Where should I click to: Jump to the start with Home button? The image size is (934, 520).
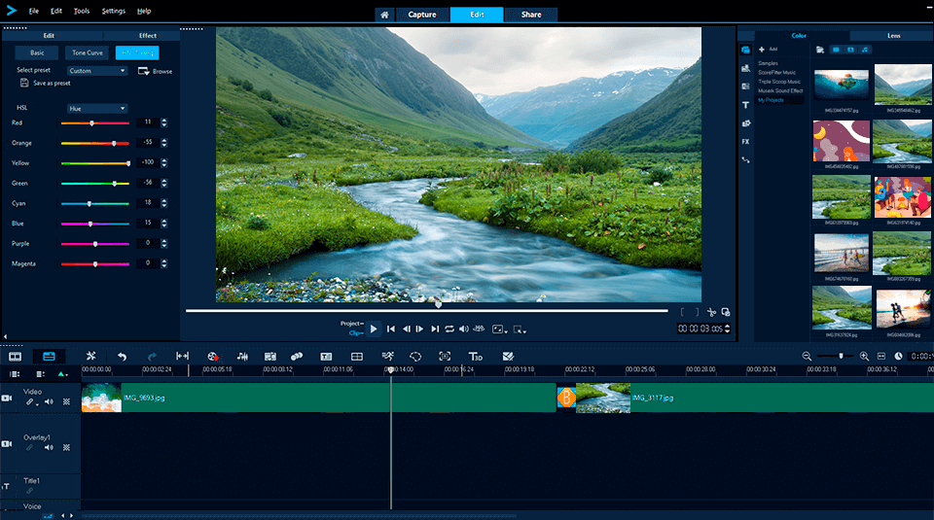[391, 329]
